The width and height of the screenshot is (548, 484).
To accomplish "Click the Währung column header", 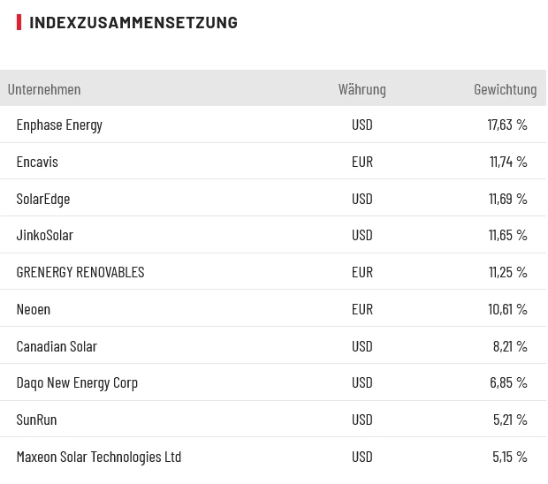I will point(362,89).
